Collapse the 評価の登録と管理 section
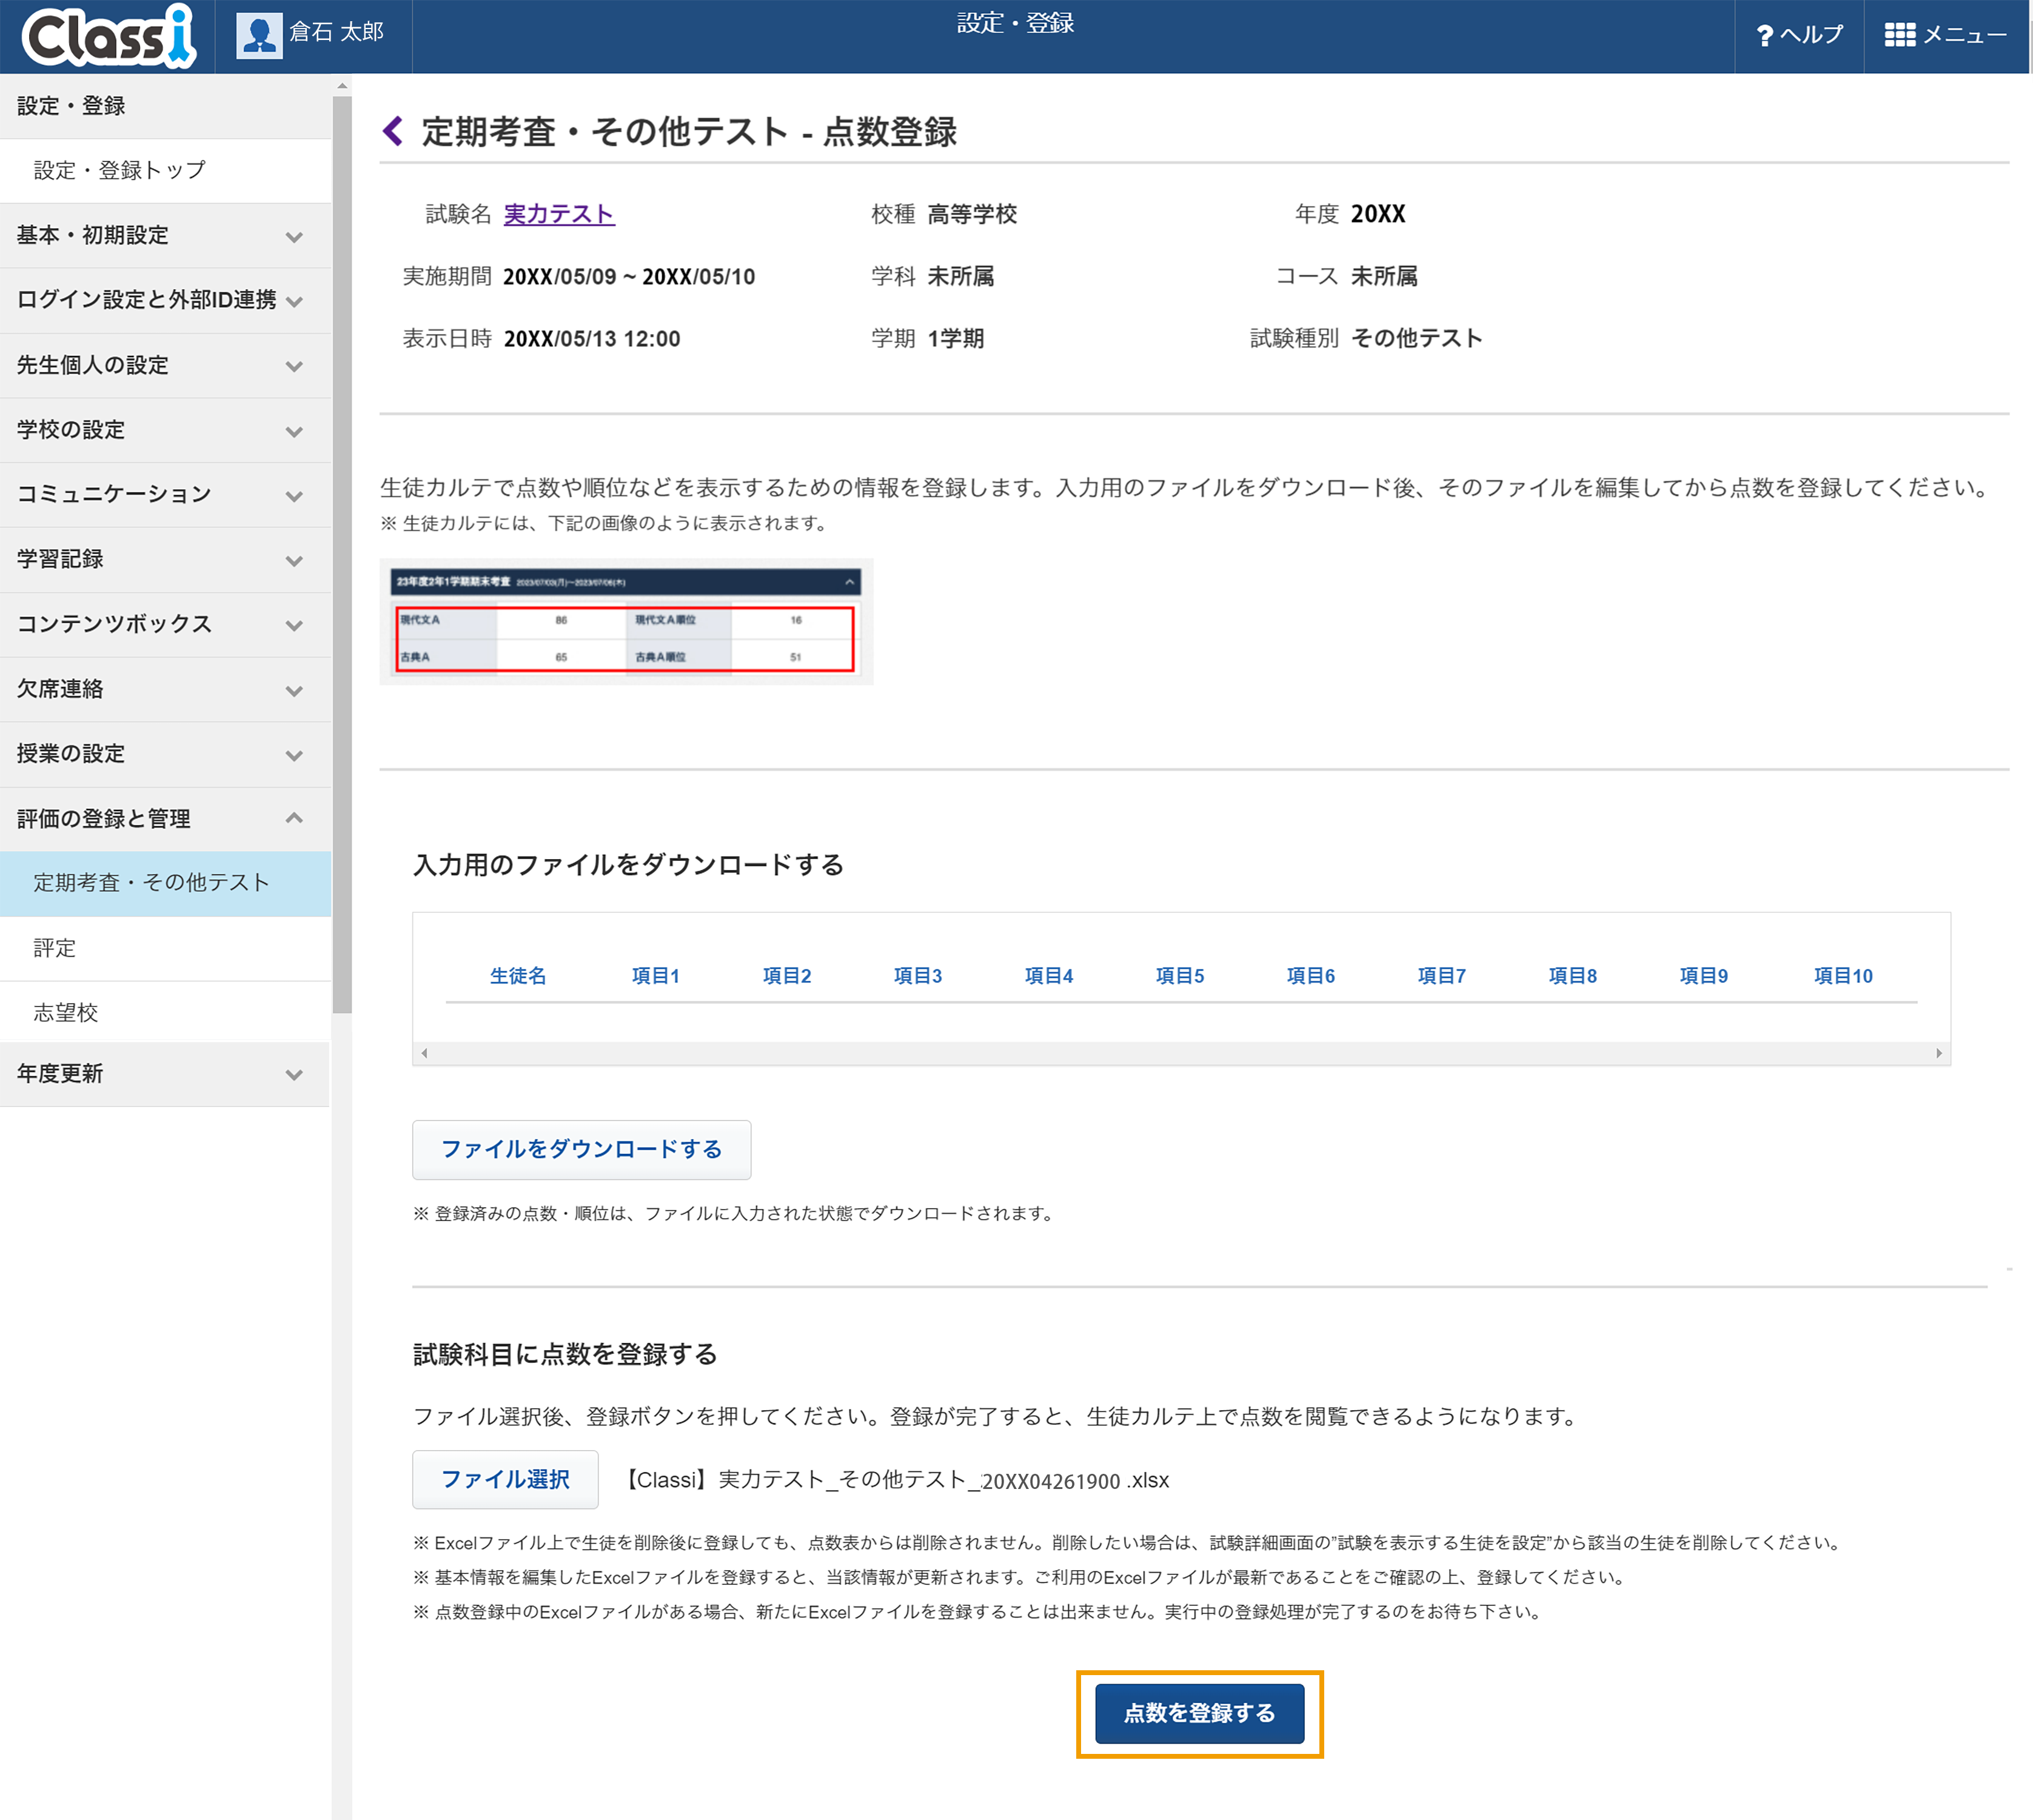2033x1820 pixels. pyautogui.click(x=165, y=819)
